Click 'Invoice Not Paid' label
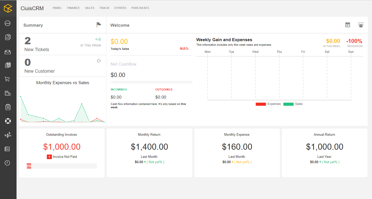The image size is (372, 199). [65, 157]
